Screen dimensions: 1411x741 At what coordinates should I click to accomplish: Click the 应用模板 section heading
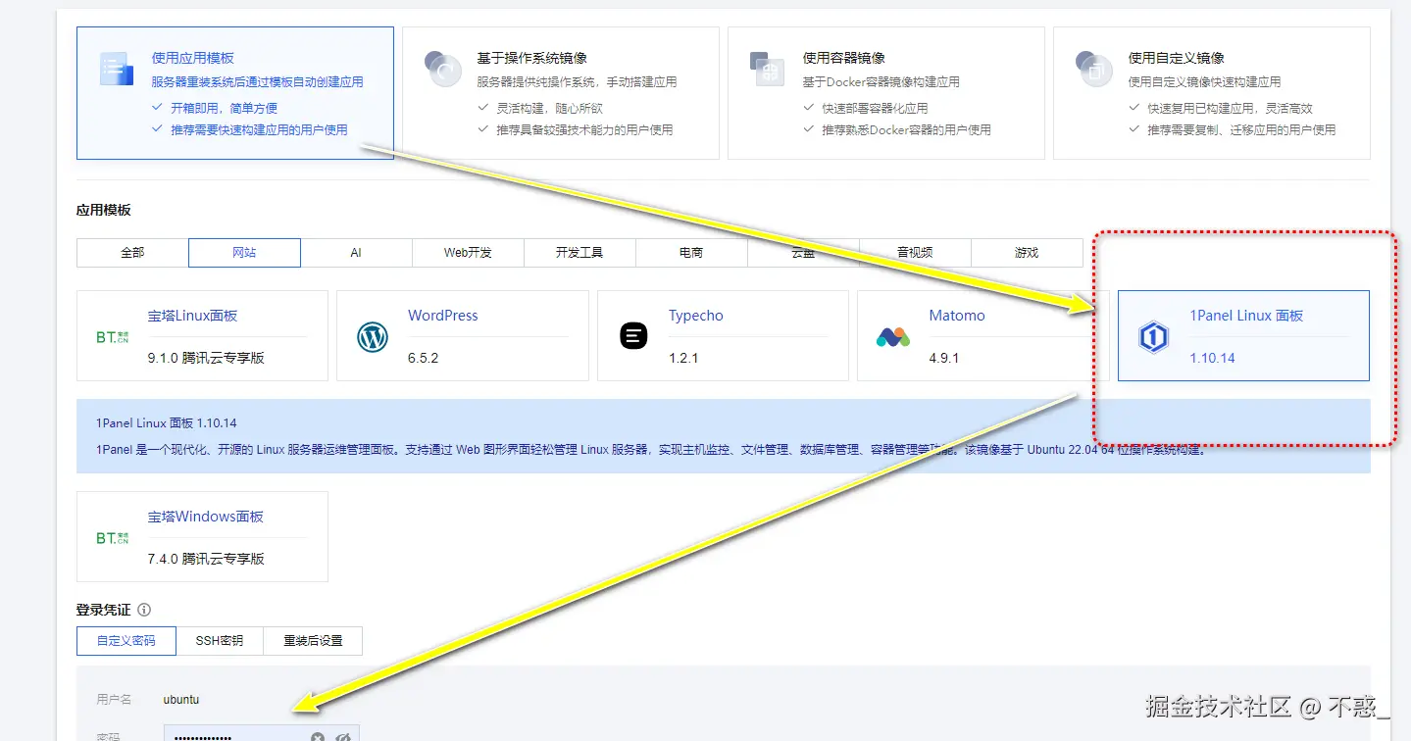point(104,210)
